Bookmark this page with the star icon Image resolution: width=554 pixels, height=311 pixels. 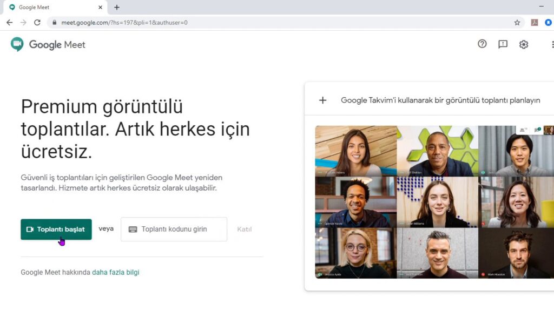point(517,23)
